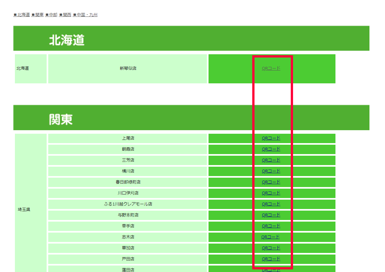Open QRコード for 草加店
Screen dimensions: 385x272
coord(271,248)
